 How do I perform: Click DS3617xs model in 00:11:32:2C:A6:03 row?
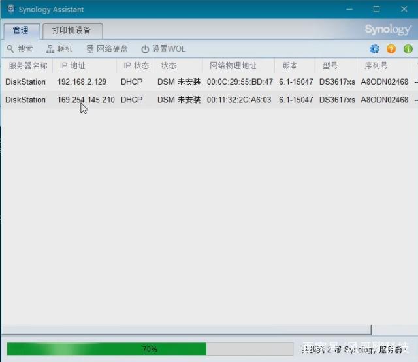pyautogui.click(x=337, y=100)
